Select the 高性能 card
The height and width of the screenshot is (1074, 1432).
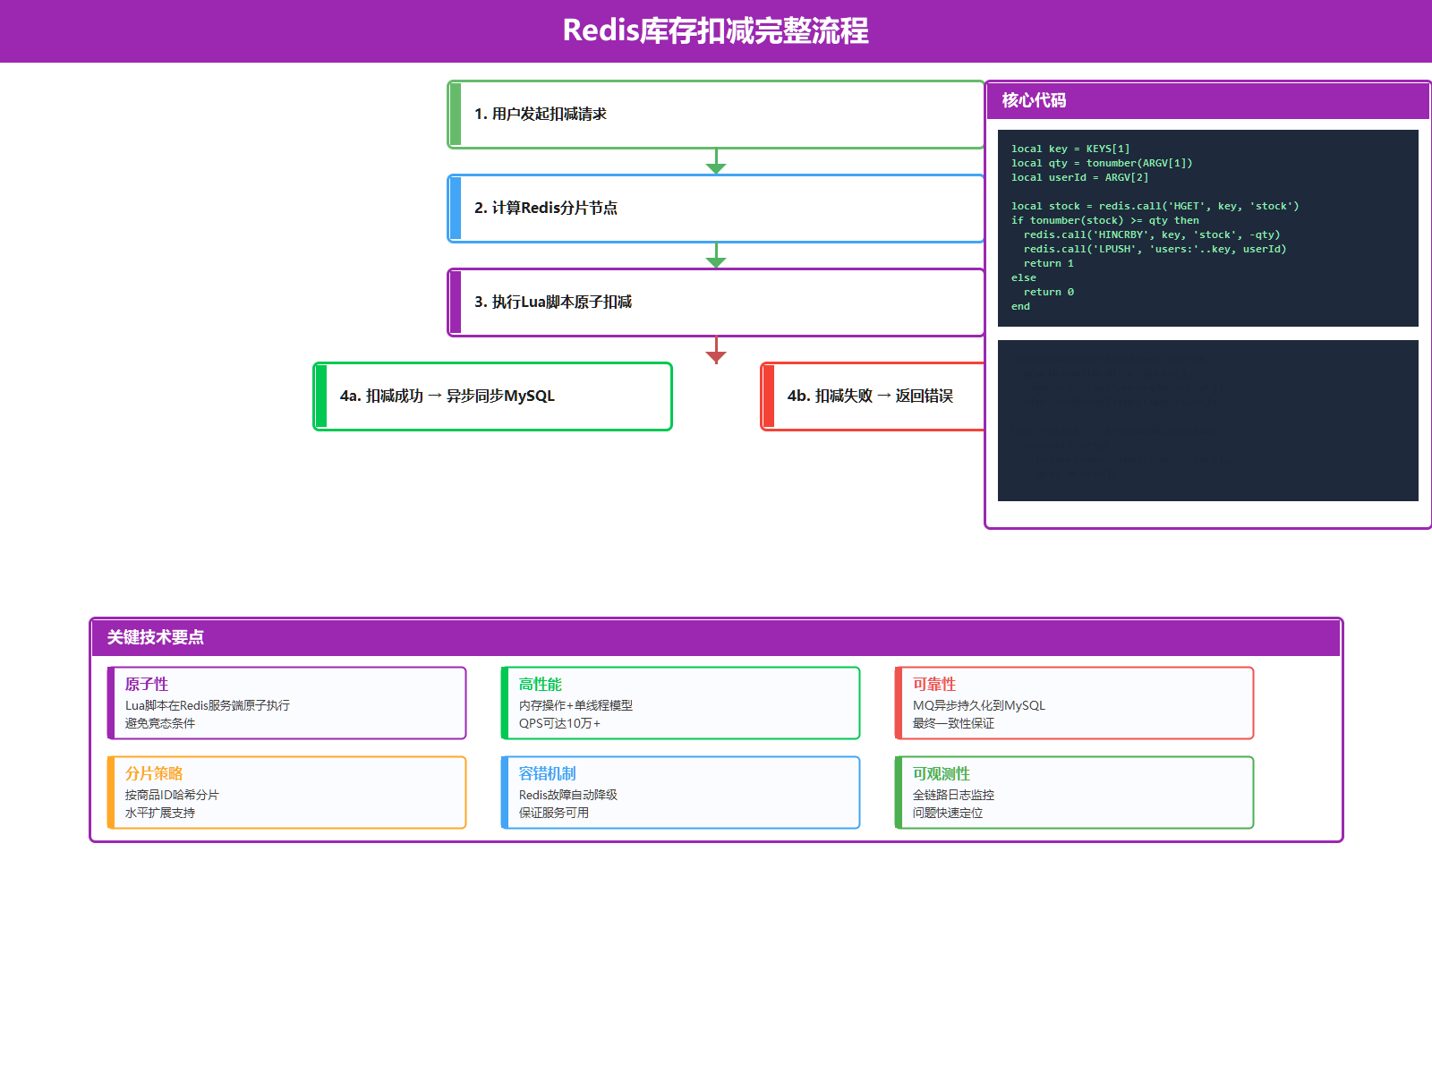[x=680, y=703]
